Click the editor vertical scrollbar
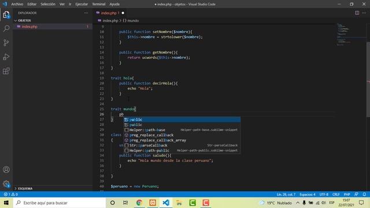This screenshot has height=208, width=370. tap(368, 79)
